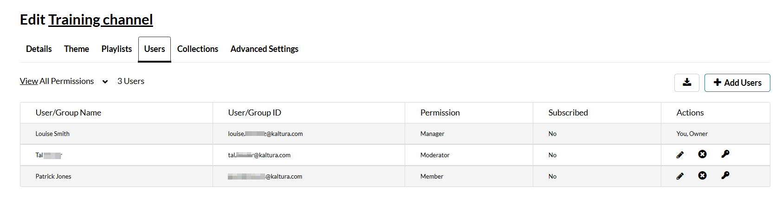Viewport: 782px width, 199px height.
Task: Click the key icon for Patrick Jones
Action: [x=725, y=175]
